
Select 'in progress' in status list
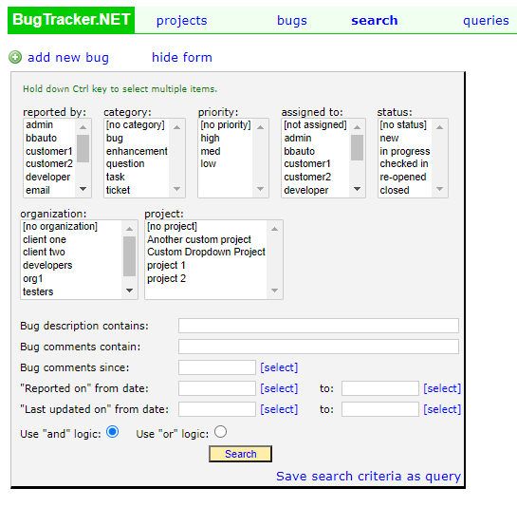point(405,151)
